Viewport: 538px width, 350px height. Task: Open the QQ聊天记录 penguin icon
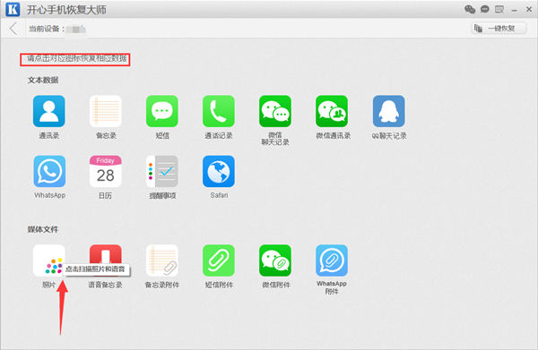pos(389,111)
